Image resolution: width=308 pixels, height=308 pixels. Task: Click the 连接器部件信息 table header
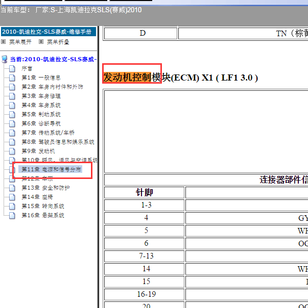coord(283,179)
